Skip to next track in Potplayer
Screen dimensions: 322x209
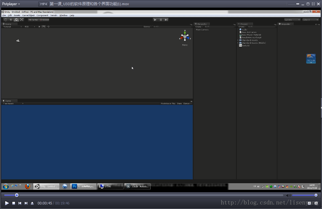[x=26, y=203]
